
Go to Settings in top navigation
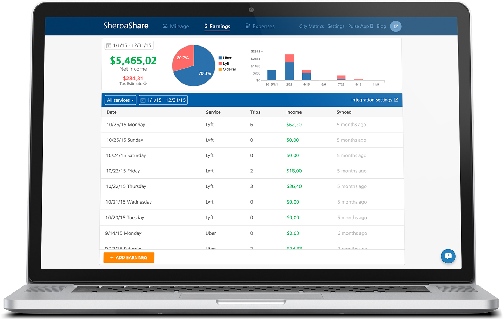coord(336,26)
